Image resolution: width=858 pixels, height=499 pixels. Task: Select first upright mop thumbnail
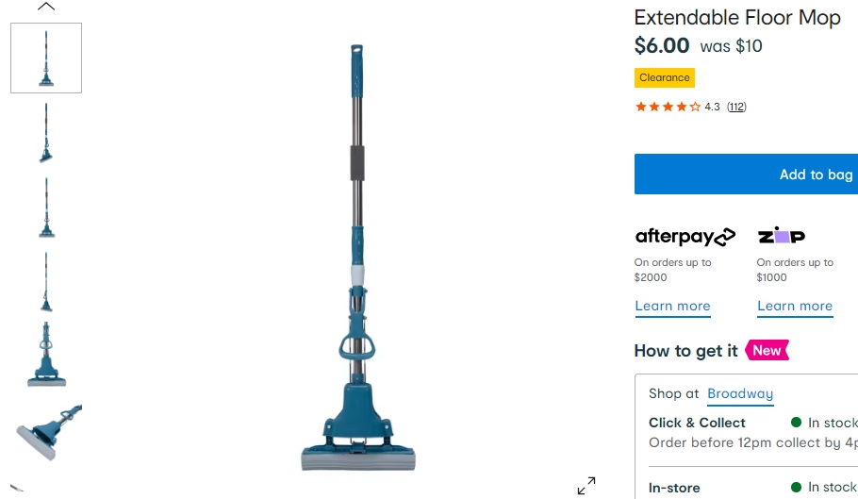[x=46, y=58]
